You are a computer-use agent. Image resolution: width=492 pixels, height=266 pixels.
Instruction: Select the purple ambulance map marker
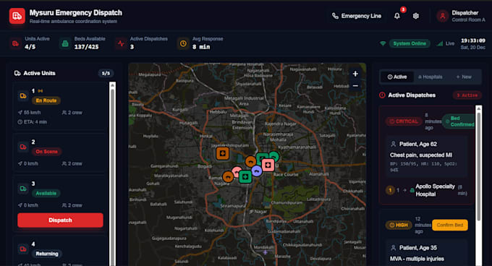pos(257,171)
